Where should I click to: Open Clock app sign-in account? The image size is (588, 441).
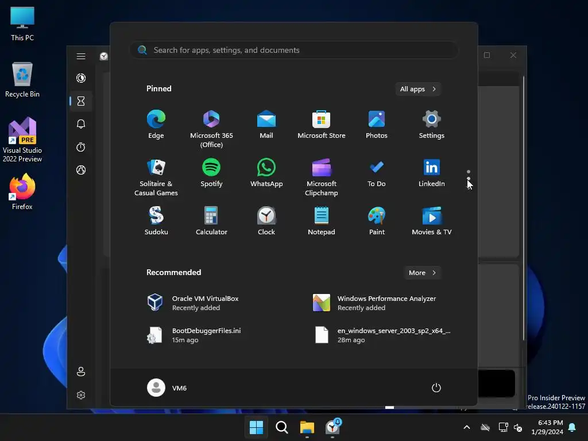81,372
